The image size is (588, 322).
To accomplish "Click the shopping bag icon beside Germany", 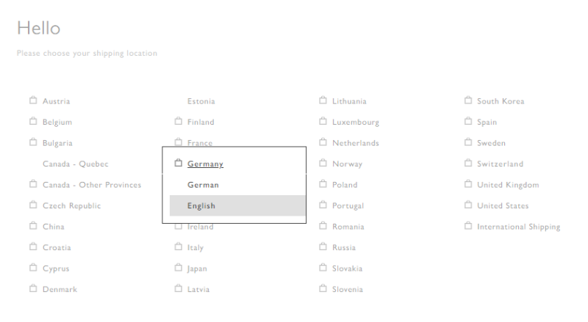I will tap(178, 164).
